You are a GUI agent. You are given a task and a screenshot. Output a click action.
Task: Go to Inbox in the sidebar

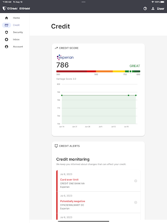16,40
